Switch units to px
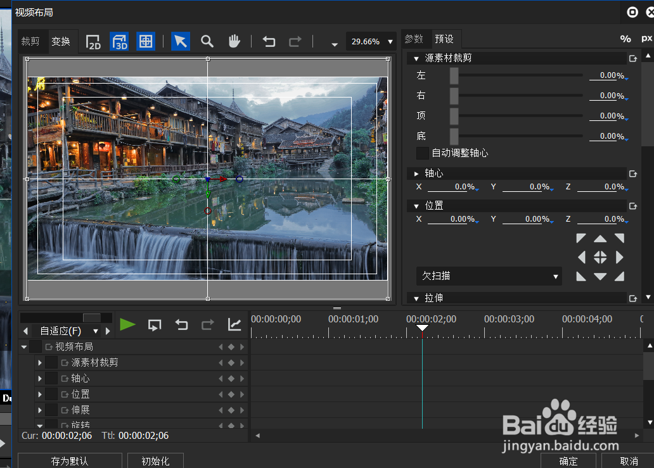This screenshot has width=654, height=468. (646, 39)
